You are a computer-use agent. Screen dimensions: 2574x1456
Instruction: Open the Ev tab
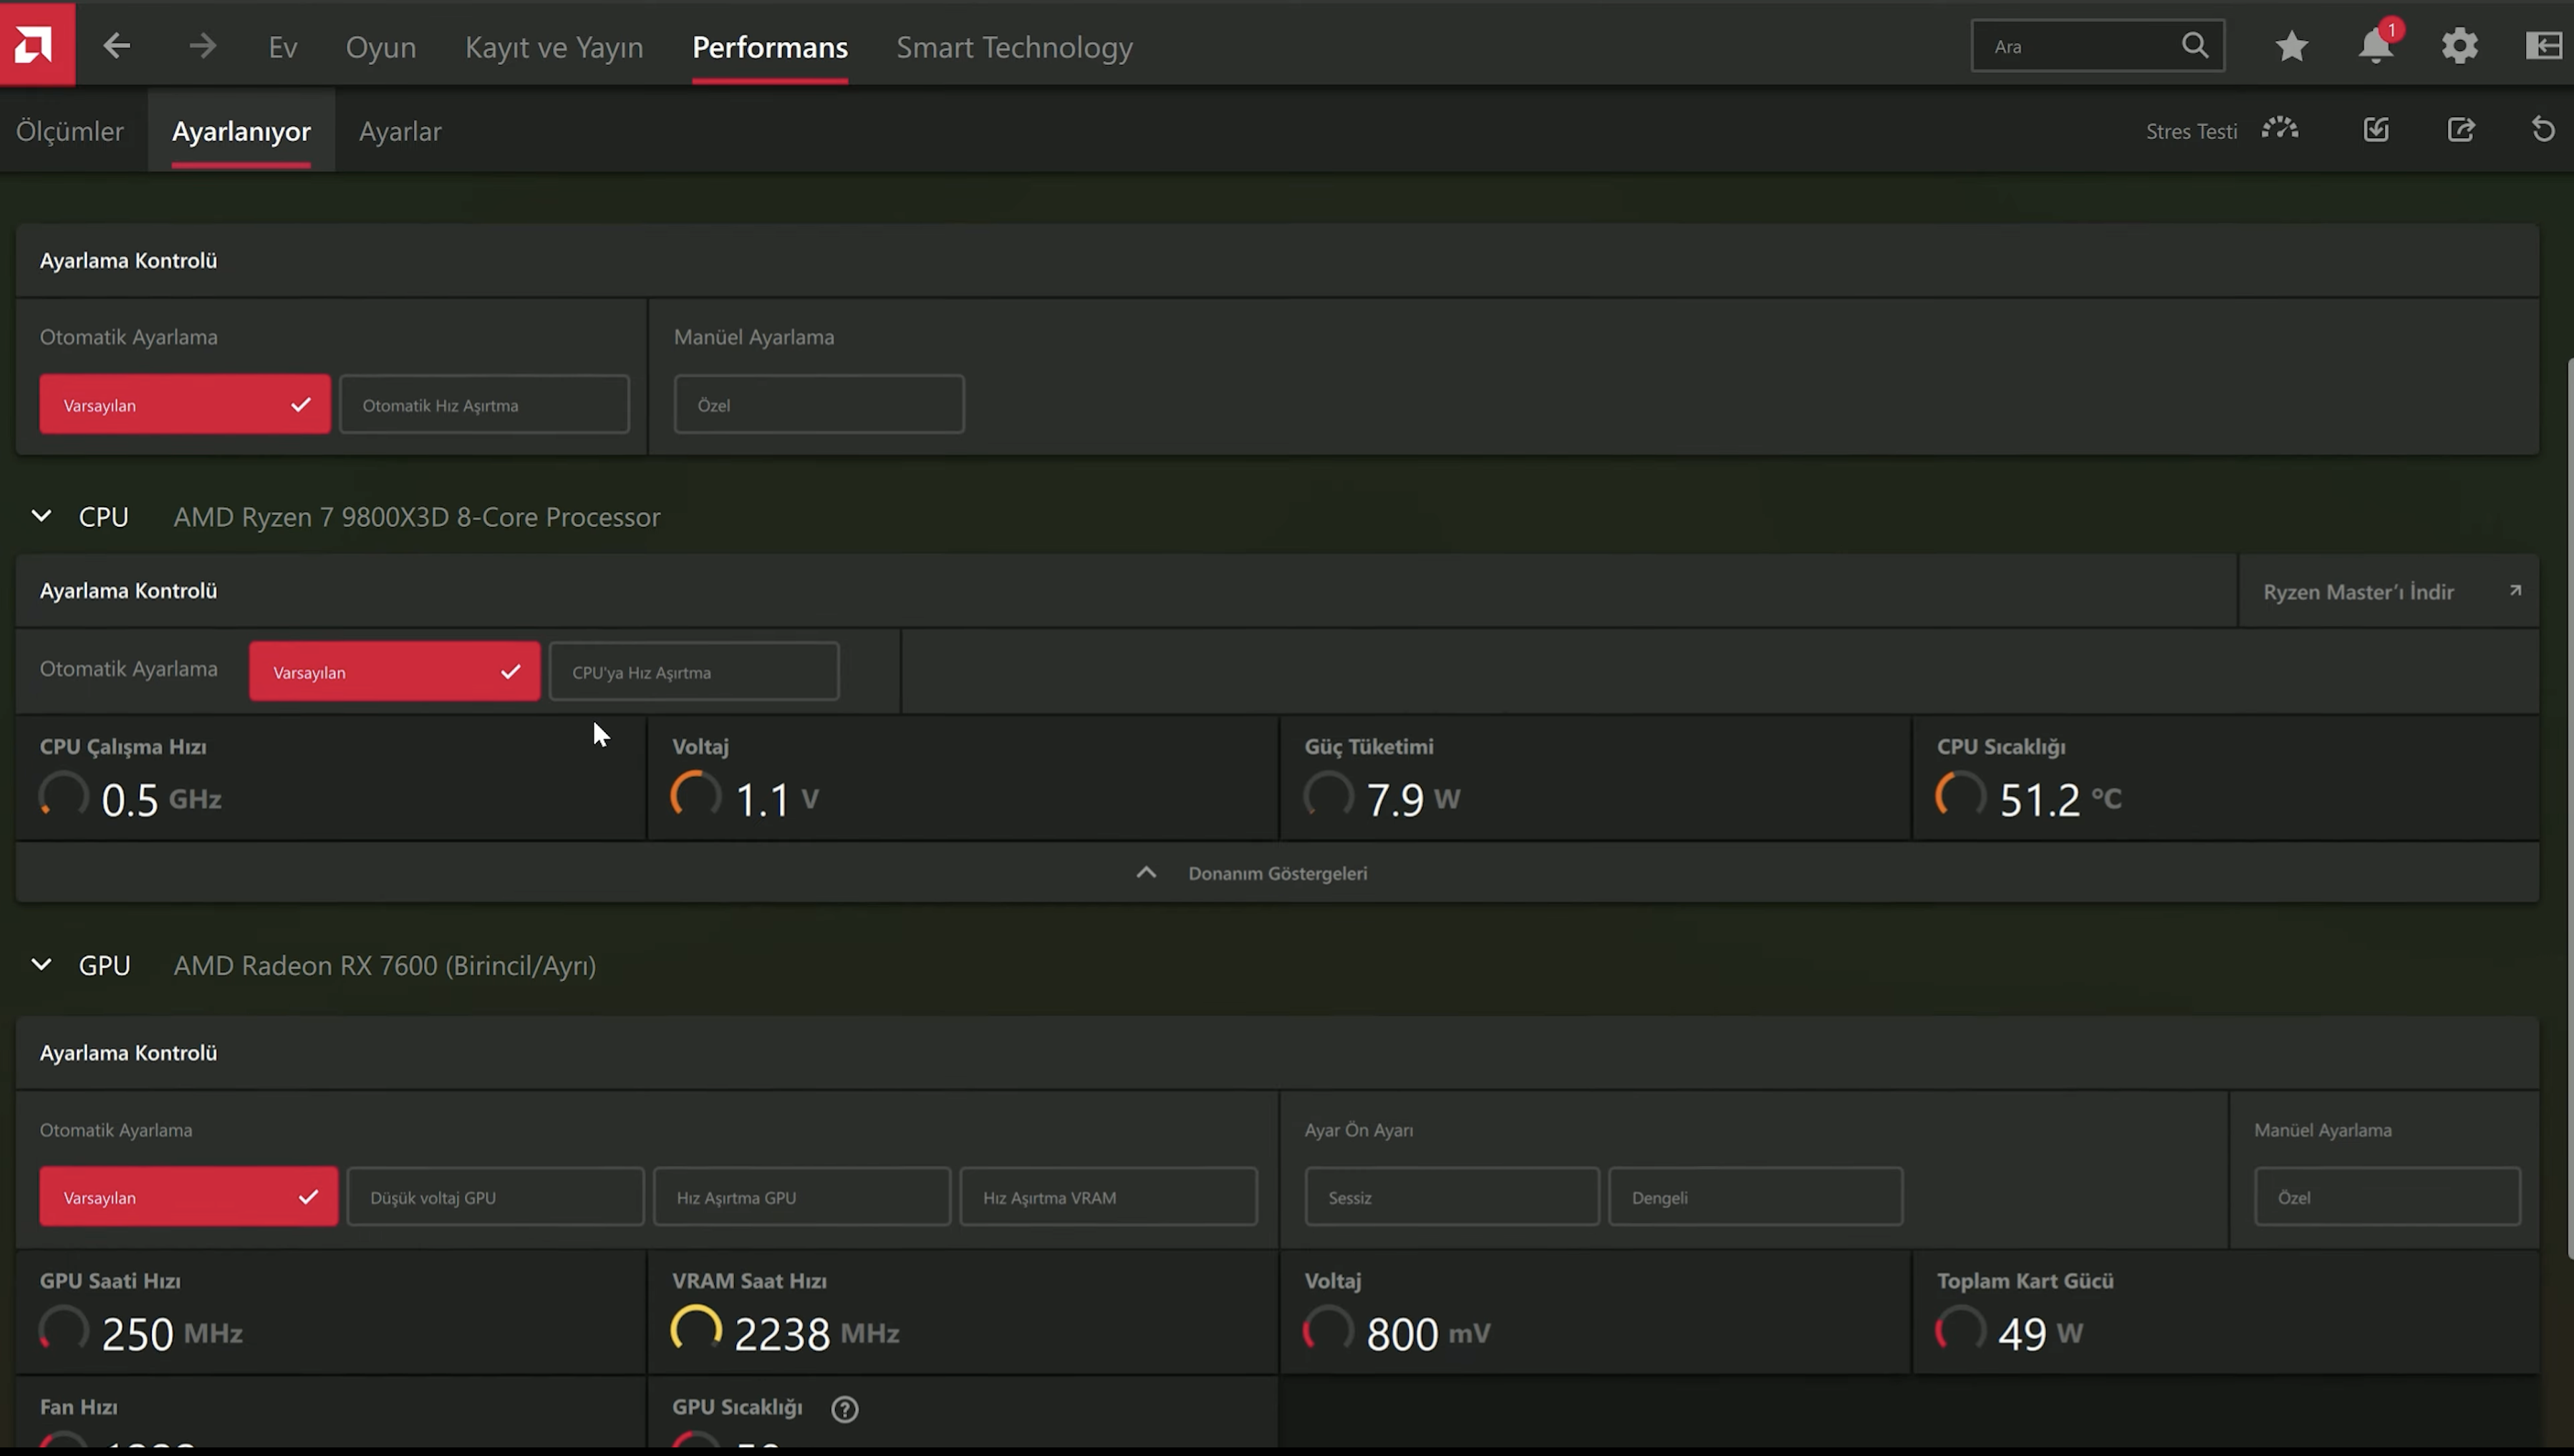click(283, 47)
